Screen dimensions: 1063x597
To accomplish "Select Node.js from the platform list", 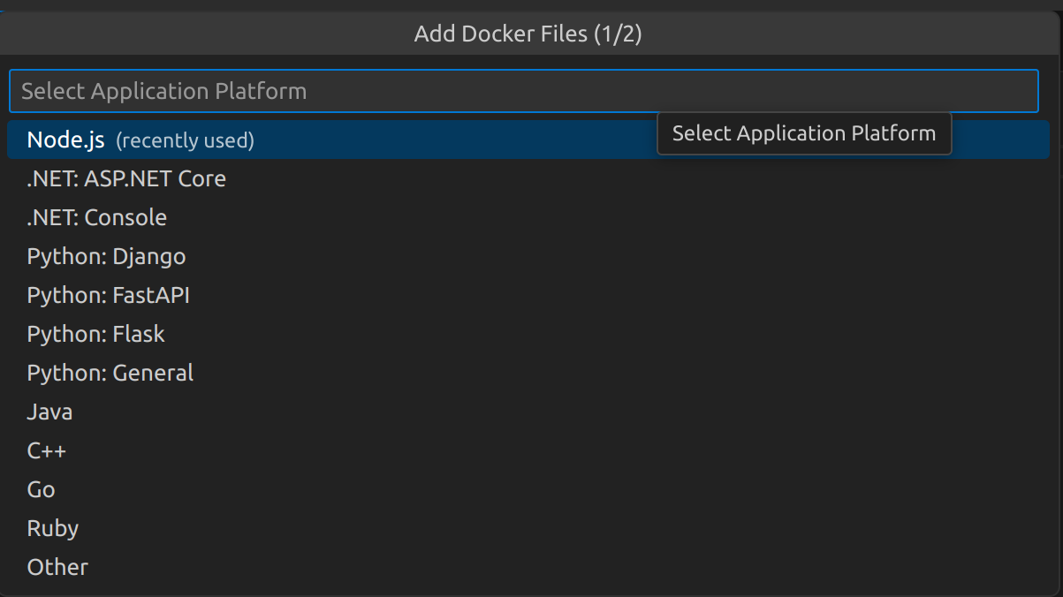I will click(x=66, y=140).
